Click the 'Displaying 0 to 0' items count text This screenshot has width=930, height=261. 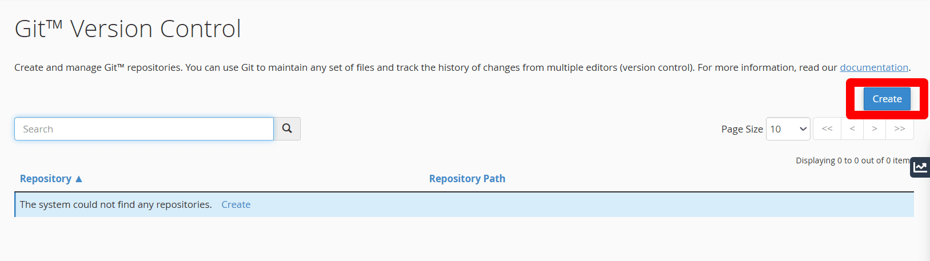pos(852,160)
